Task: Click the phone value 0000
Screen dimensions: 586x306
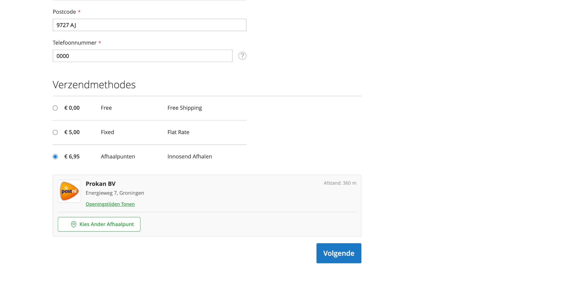Action: (63, 56)
